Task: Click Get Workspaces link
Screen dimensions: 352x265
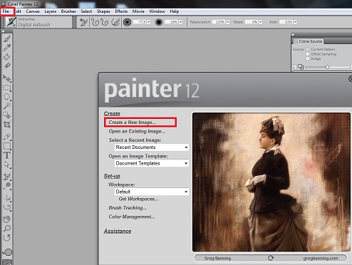Action: tap(138, 199)
